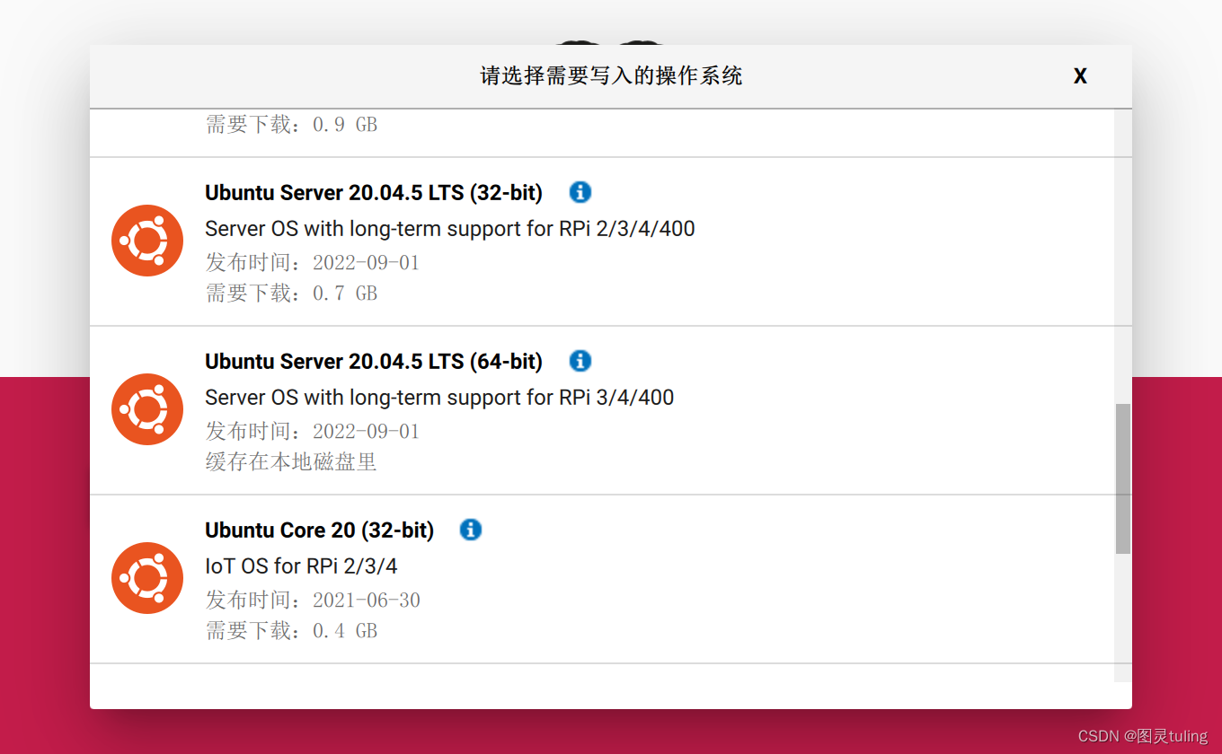
Task: Click '需要下载：0.7 GB' download size
Action: 291,294
